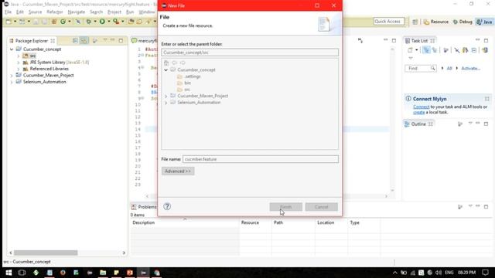Switch to the Resource perspective
The image size is (495, 278).
coord(436,22)
